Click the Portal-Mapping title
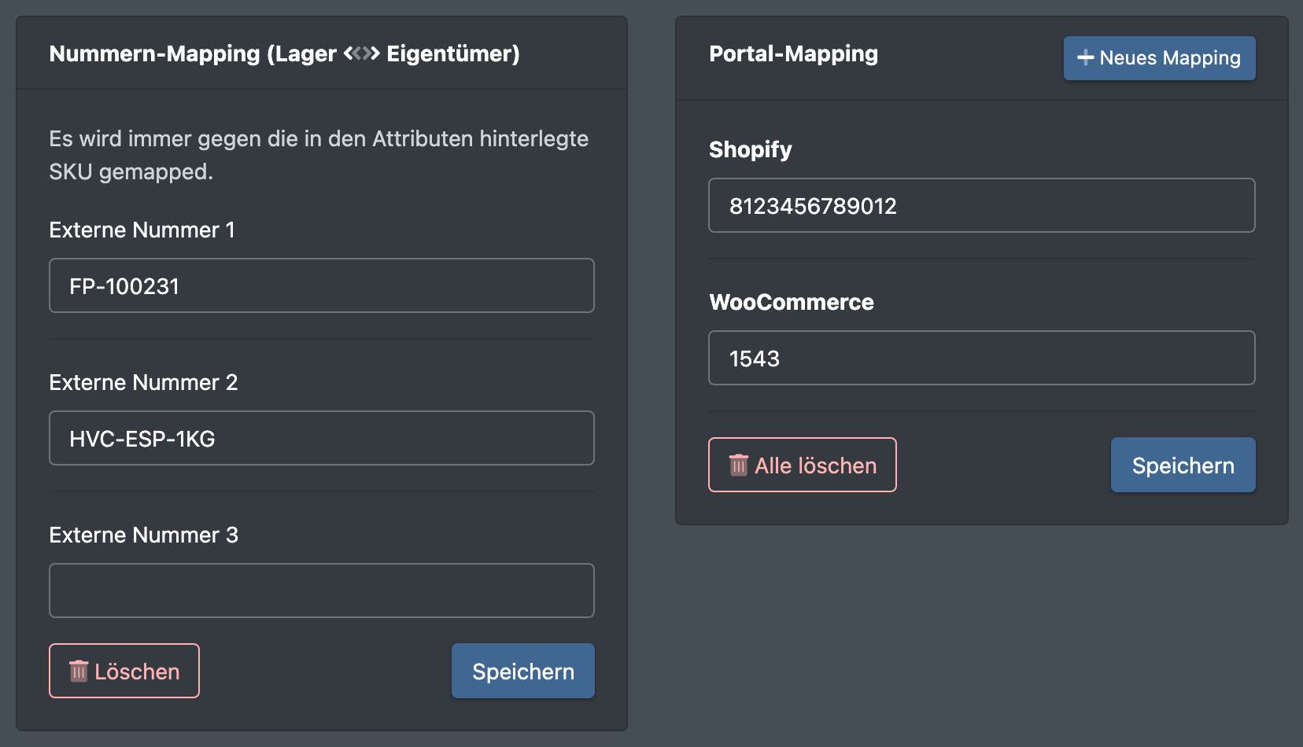The width and height of the screenshot is (1303, 747). tap(793, 54)
